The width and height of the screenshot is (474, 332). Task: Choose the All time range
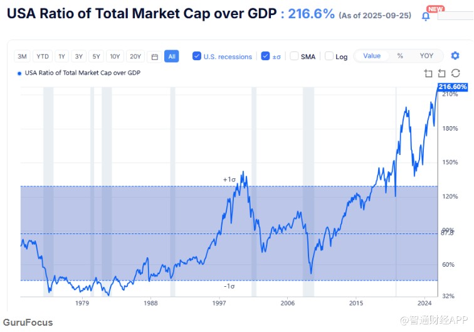click(172, 56)
